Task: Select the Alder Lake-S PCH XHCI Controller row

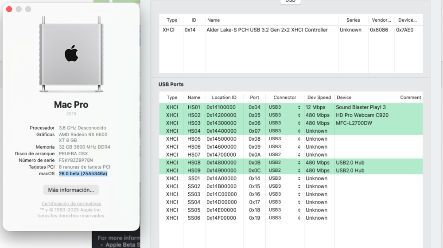Action: pos(291,30)
